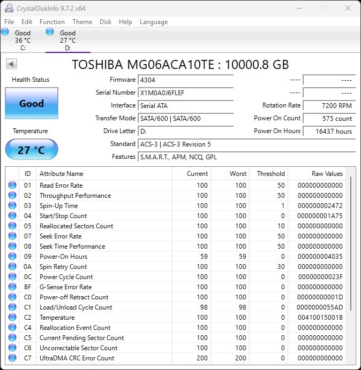Click status orb for Start/Stop Count row
Image resolution: width=361 pixels, height=370 pixels.
tap(12, 215)
